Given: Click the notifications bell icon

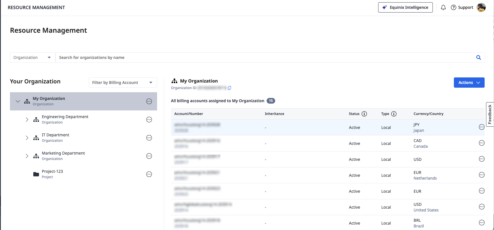Looking at the screenshot, I should click(x=443, y=8).
